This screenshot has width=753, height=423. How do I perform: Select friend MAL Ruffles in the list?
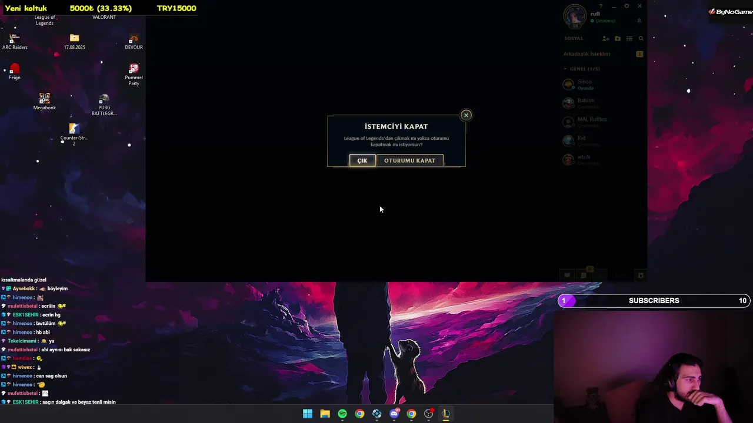pos(602,122)
